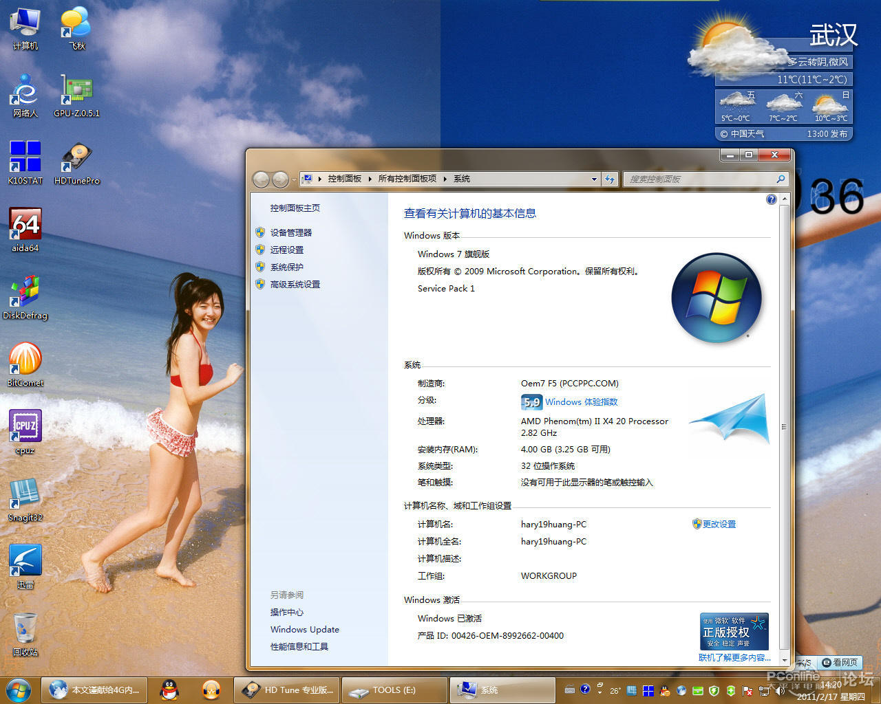Open 控制面板主页 link
881x704 pixels.
tap(295, 208)
